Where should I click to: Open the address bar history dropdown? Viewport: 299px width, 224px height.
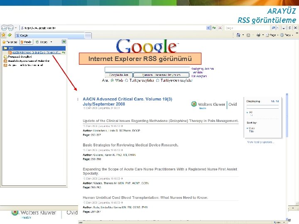tap(208, 28)
